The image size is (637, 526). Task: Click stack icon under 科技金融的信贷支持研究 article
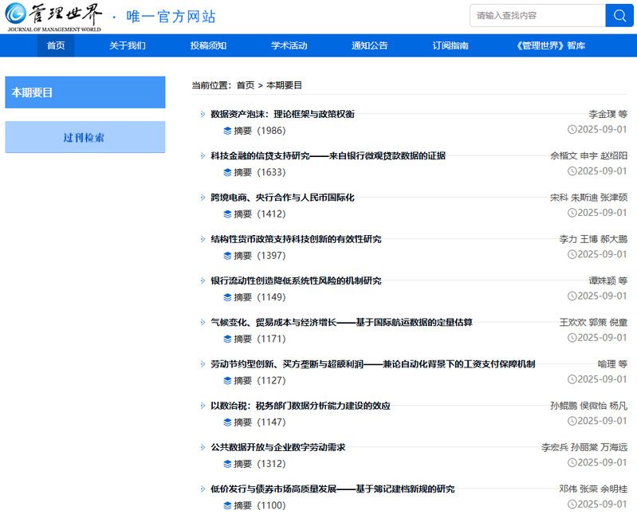click(227, 172)
